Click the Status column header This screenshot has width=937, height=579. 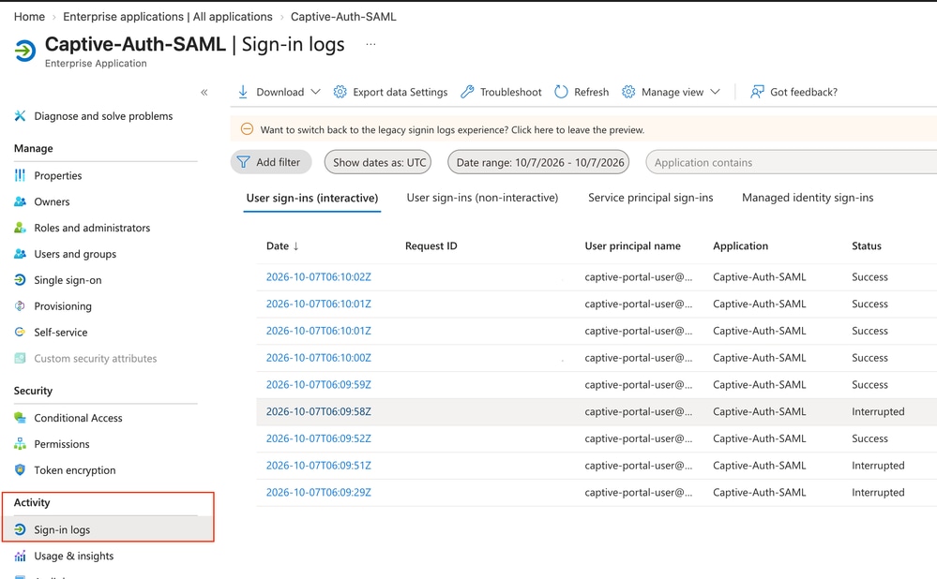867,245
